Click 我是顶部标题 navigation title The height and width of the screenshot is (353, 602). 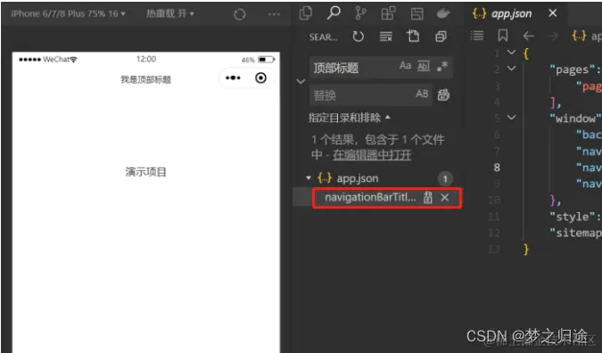click(x=146, y=79)
